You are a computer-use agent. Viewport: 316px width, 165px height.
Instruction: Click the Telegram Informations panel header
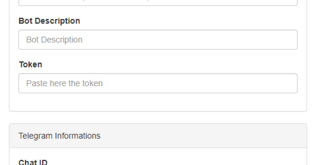[158, 136]
